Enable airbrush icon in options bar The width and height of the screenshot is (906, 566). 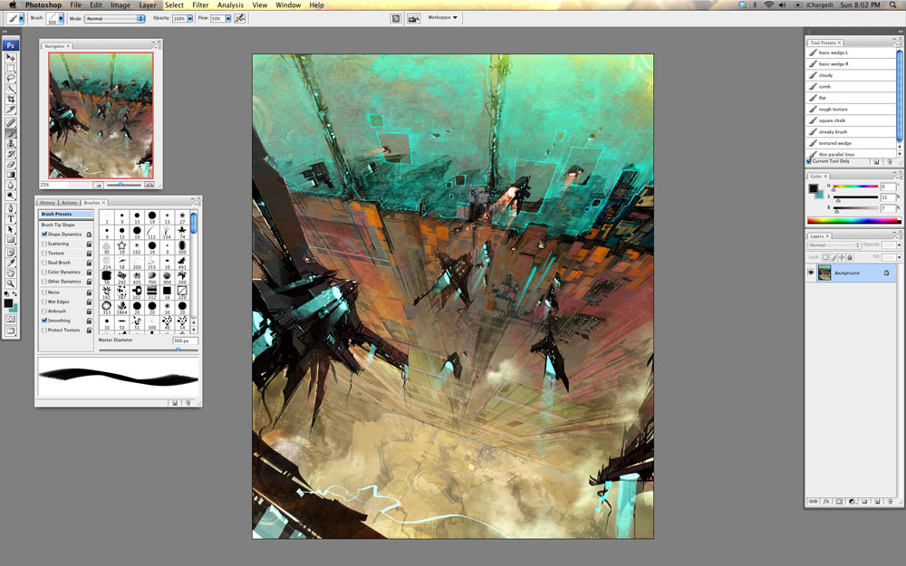click(x=240, y=18)
